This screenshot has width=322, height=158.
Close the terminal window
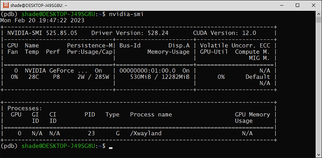(313, 6)
